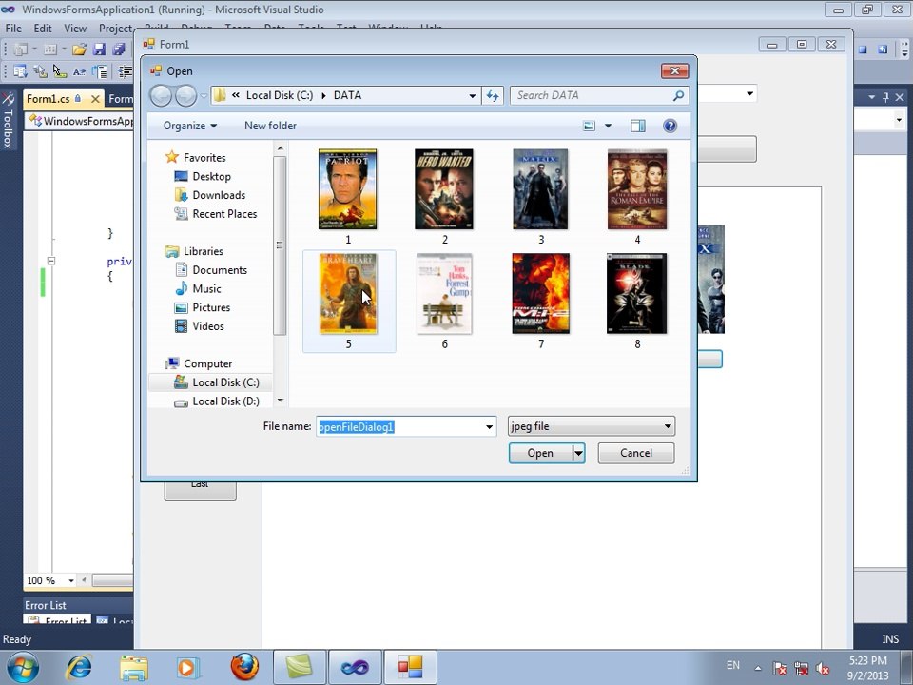Click New folder in the dialog toolbar
The image size is (913, 685).
(x=270, y=126)
